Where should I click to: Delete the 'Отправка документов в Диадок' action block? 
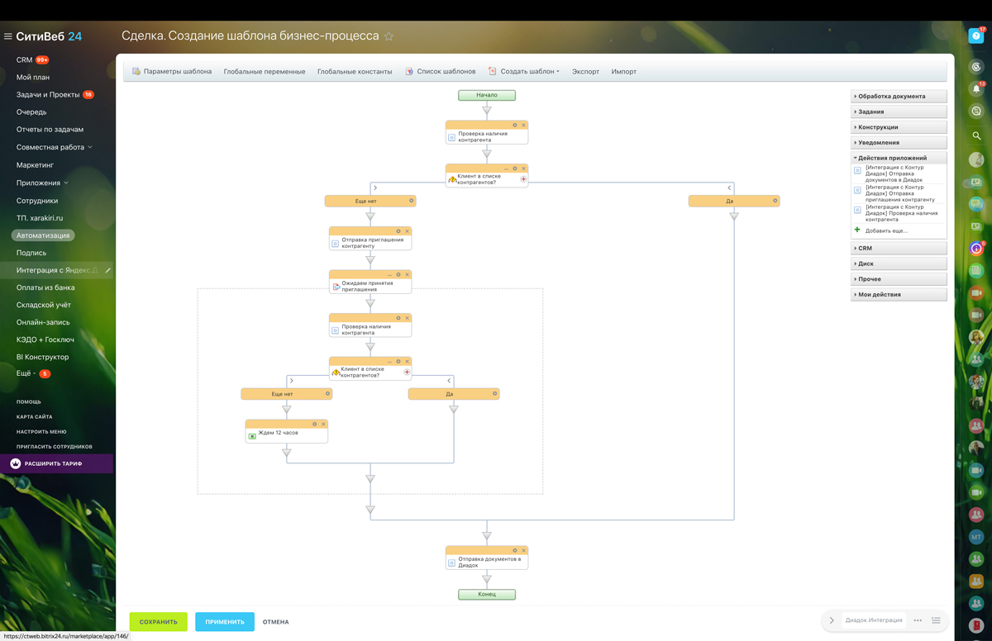point(523,550)
